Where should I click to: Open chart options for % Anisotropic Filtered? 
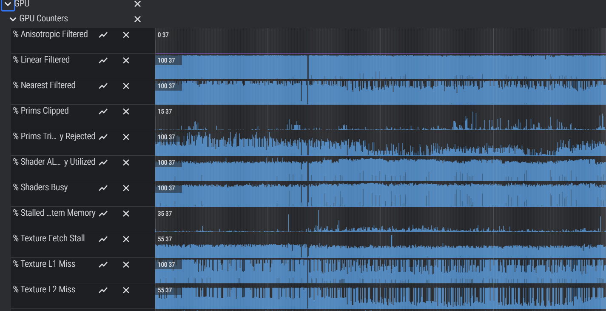pyautogui.click(x=103, y=35)
